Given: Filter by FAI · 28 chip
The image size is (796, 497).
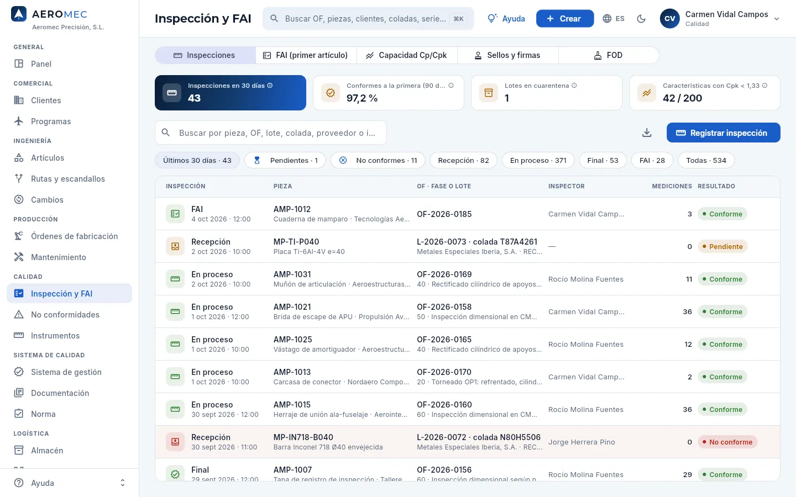Looking at the screenshot, I should (x=652, y=161).
